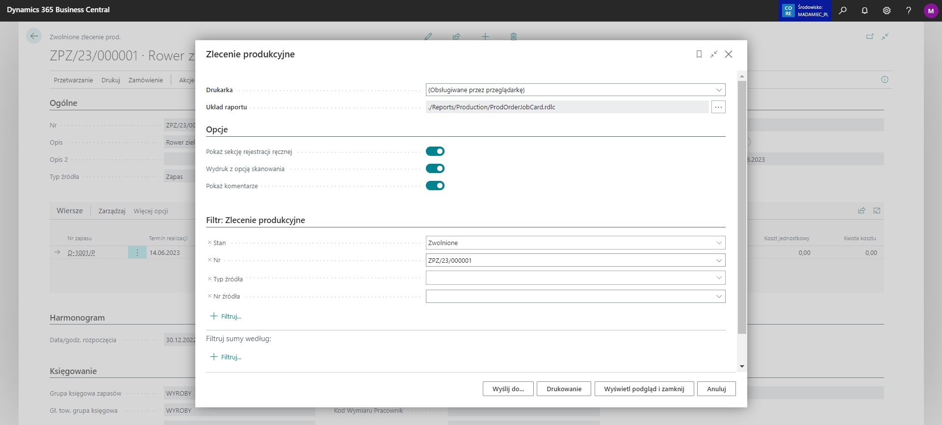Screen dimensions: 942x425
Task: Click the Drukowanie button
Action: (x=564, y=389)
